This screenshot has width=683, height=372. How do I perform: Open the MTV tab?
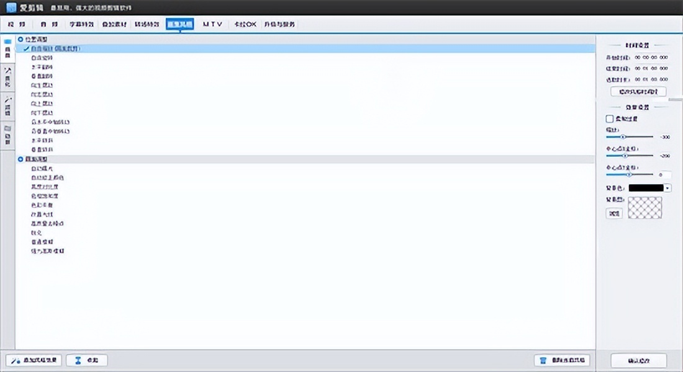(212, 24)
